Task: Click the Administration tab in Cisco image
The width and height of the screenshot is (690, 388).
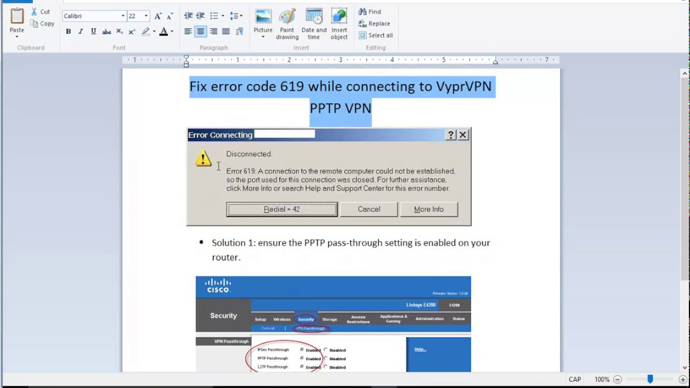Action: pos(430,318)
